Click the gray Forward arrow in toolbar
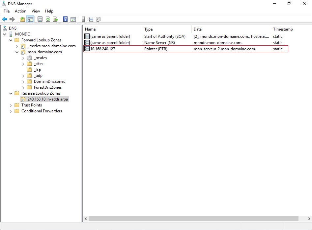Screen dimensions: 312x230 [x=12, y=19]
